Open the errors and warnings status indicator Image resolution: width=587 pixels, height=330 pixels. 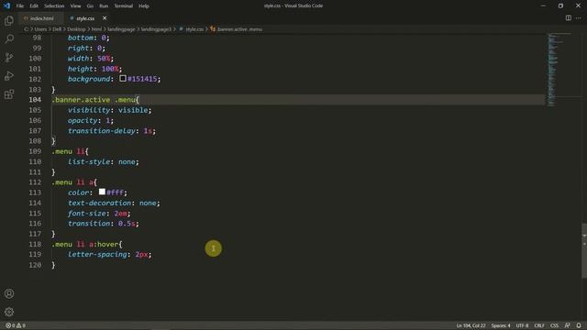pyautogui.click(x=16, y=325)
